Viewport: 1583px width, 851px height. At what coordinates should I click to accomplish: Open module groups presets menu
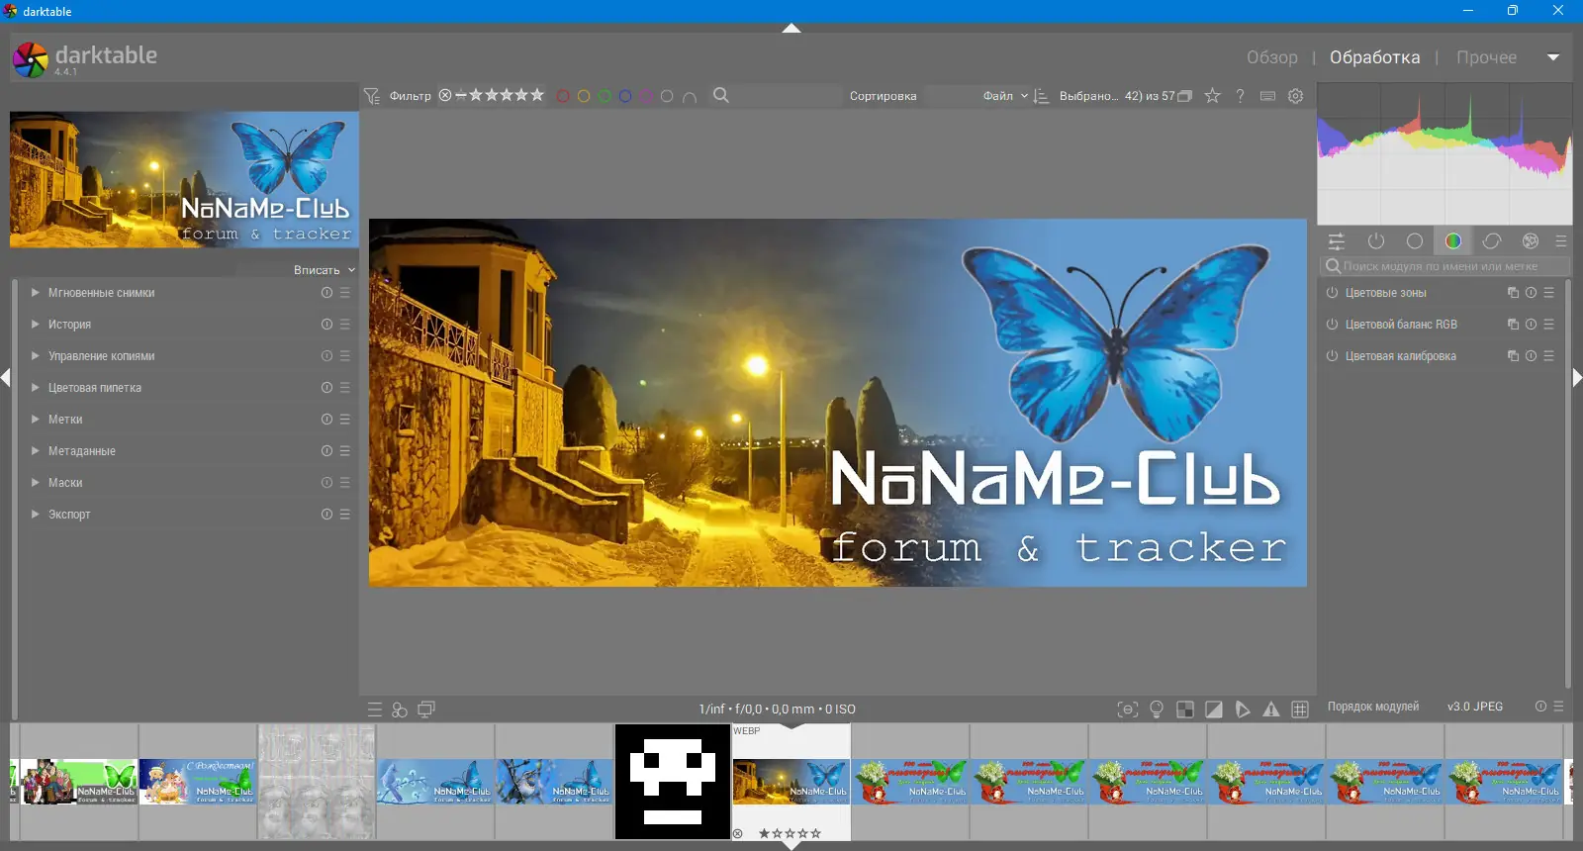coord(1561,241)
